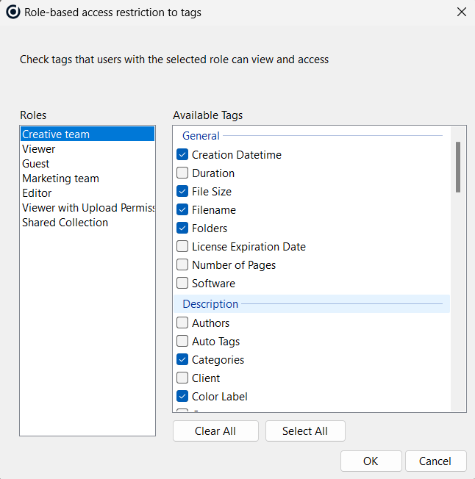This screenshot has height=479, width=475.
Task: Uncheck the File Size checkbox
Action: (x=182, y=192)
